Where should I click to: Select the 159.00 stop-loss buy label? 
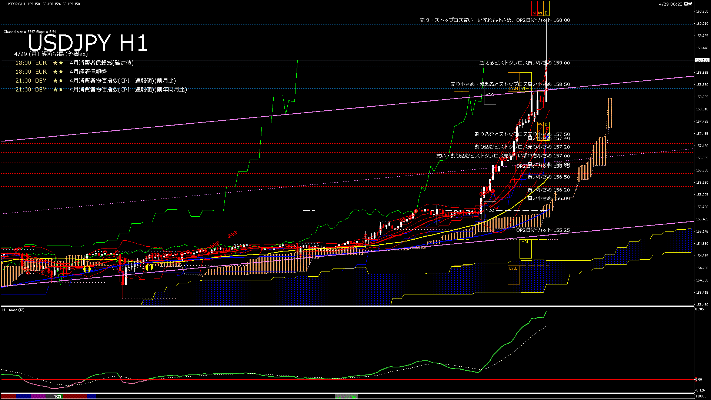pyautogui.click(x=524, y=63)
